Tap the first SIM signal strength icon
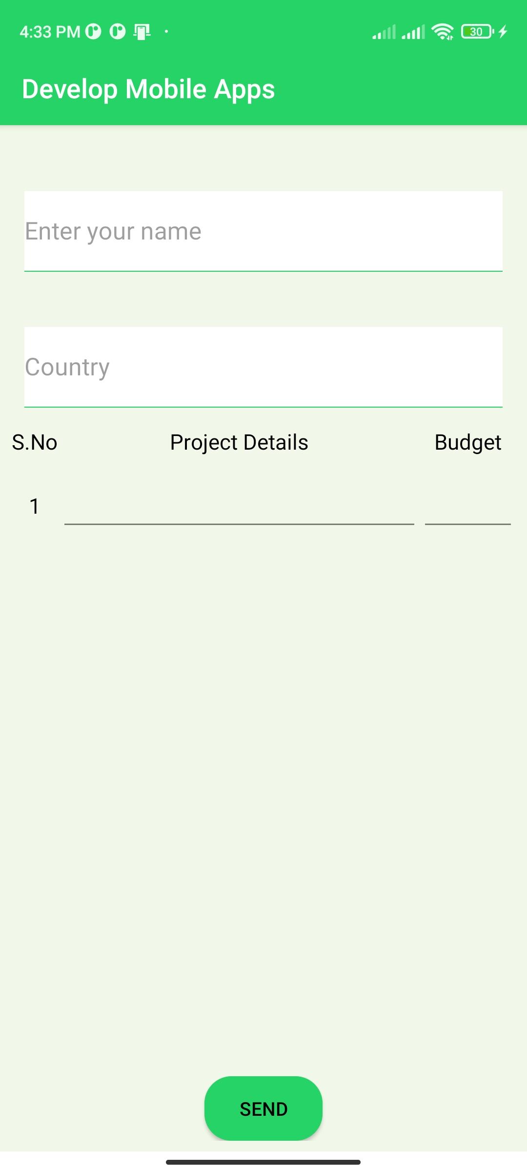Viewport: 527px width, 1173px height. (384, 32)
